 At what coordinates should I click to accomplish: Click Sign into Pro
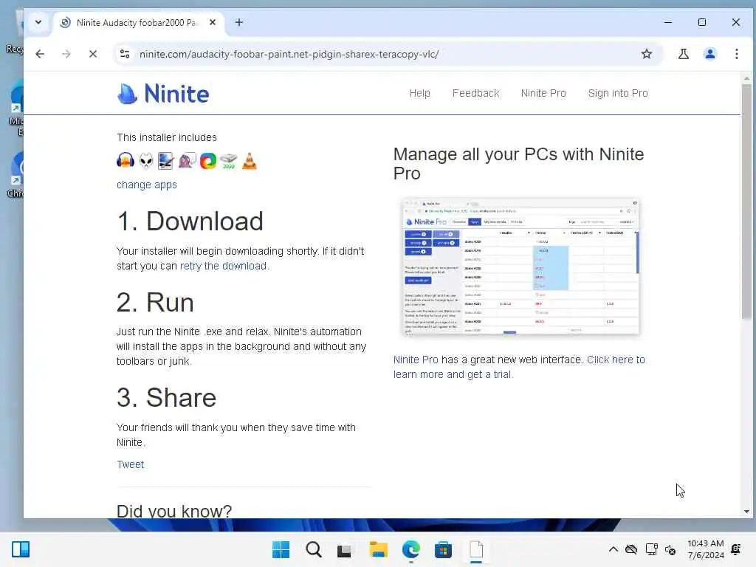coord(618,93)
